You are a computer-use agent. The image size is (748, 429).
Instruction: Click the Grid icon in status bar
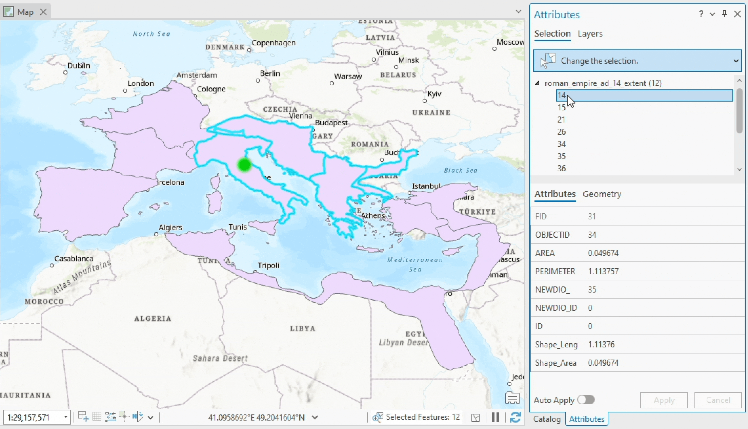click(97, 416)
